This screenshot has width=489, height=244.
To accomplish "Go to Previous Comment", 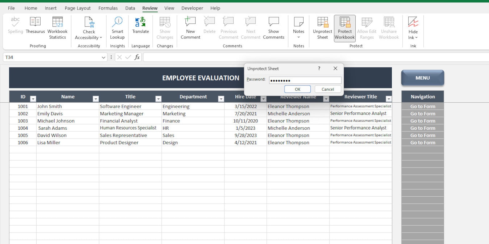I will coord(228,28).
